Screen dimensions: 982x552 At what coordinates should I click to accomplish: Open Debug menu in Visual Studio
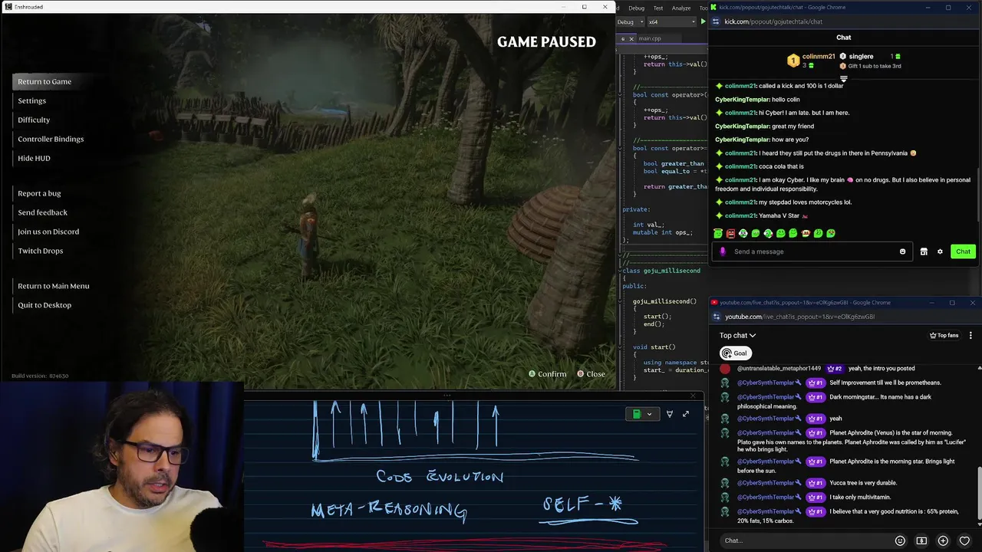click(x=636, y=8)
